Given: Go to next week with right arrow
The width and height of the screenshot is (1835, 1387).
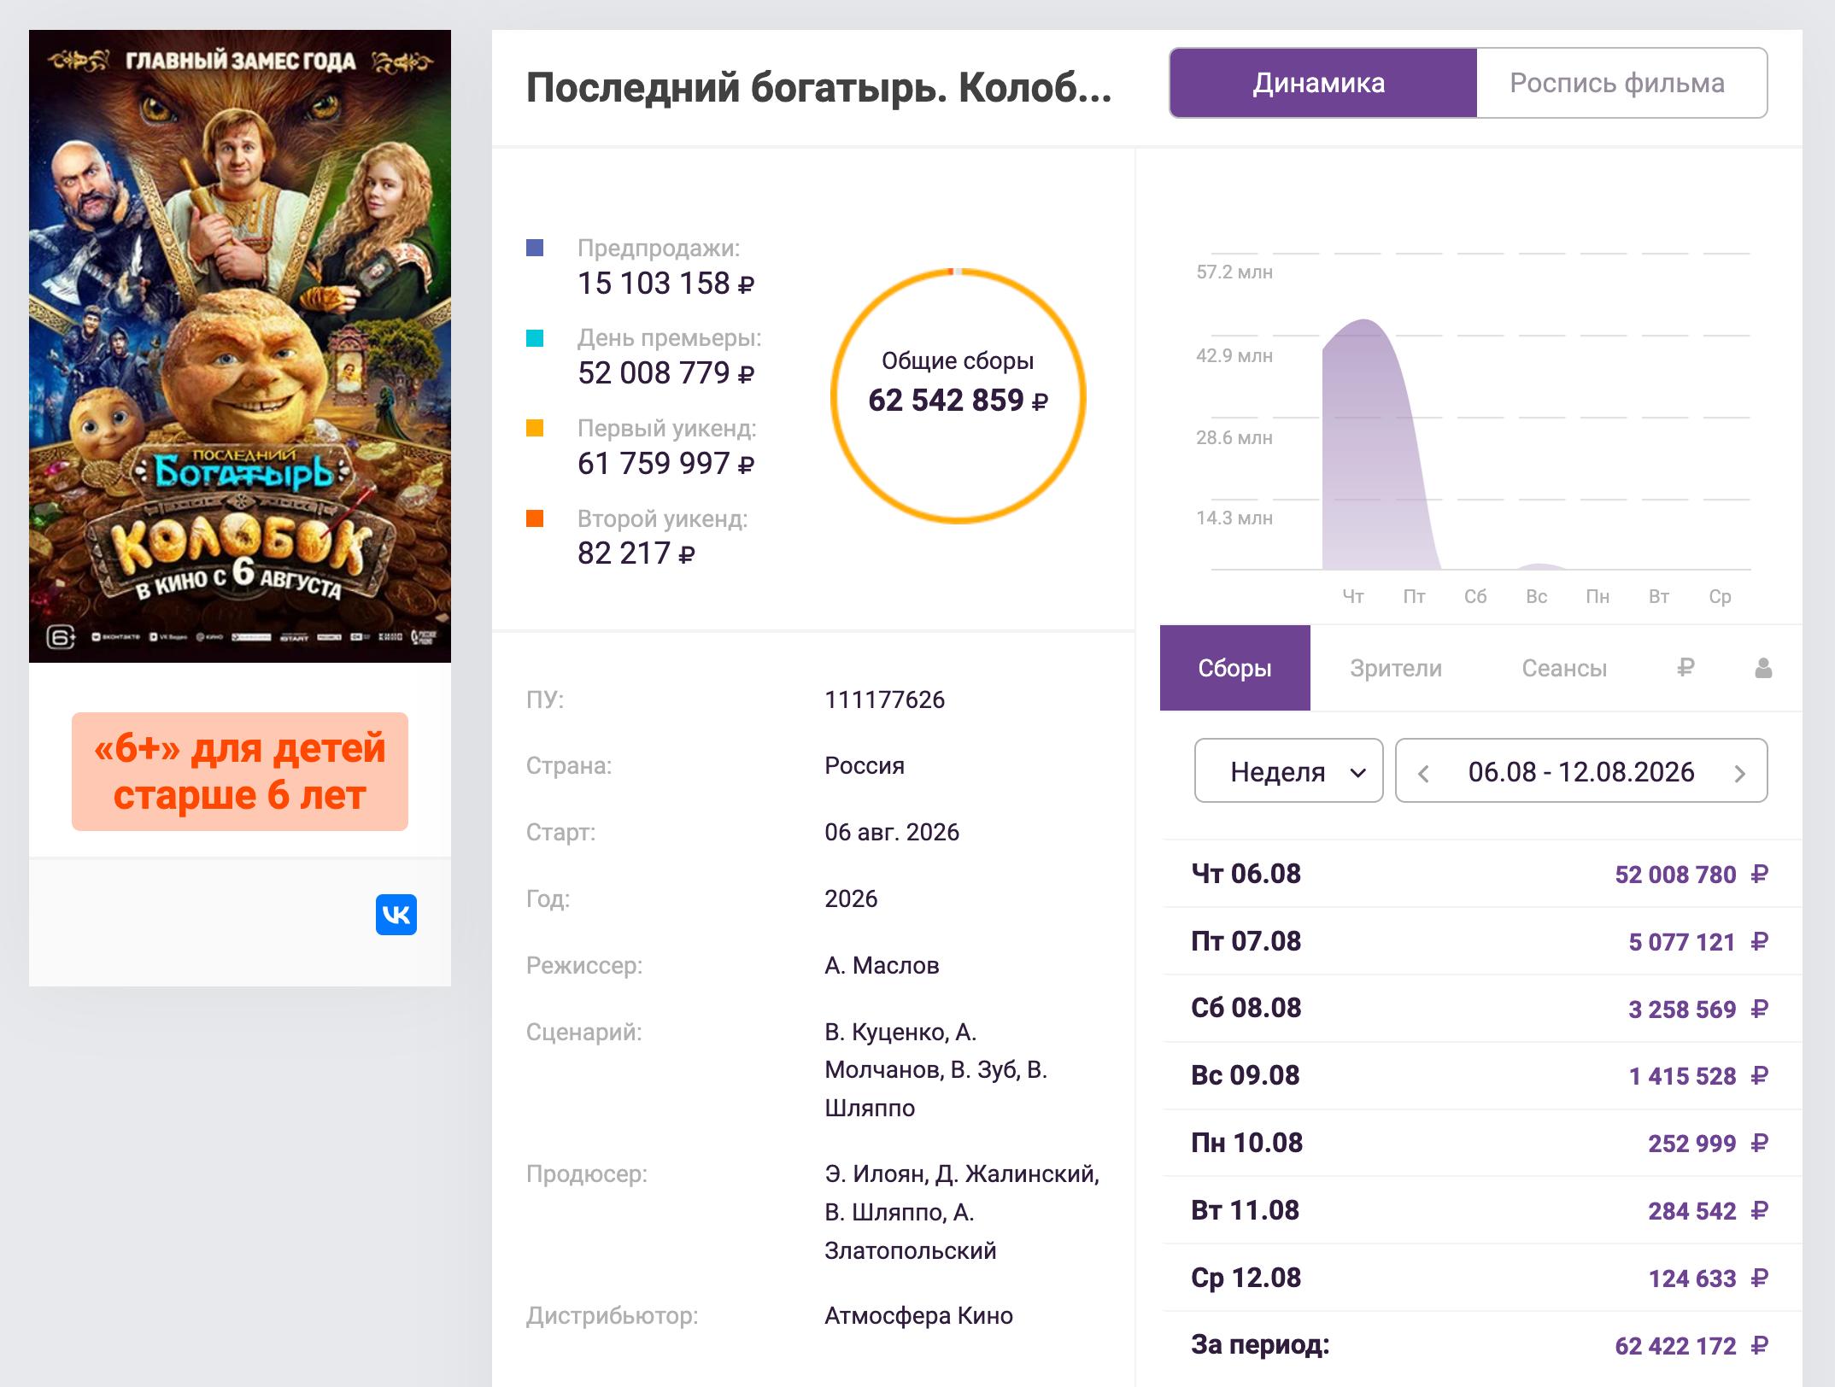Looking at the screenshot, I should pos(1740,773).
